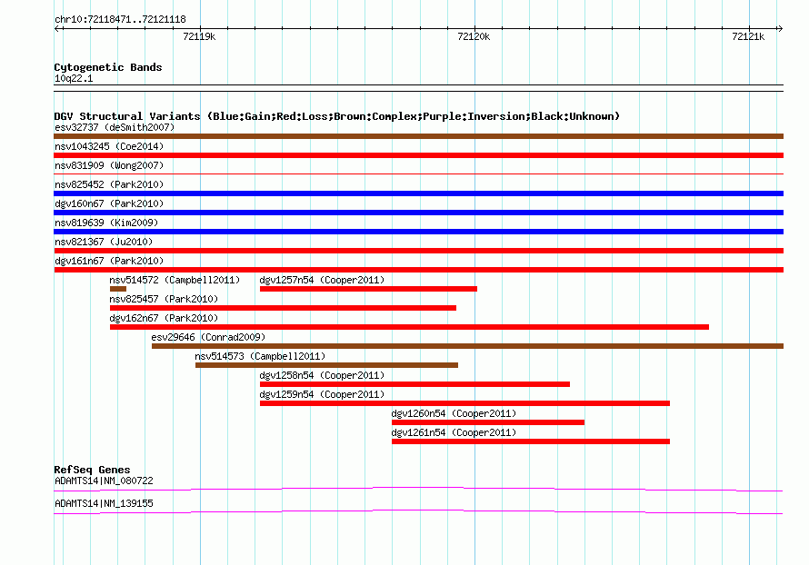Image resolution: width=809 pixels, height=565 pixels.
Task: Click the red dgv1257n54 bar
Action: point(368,289)
